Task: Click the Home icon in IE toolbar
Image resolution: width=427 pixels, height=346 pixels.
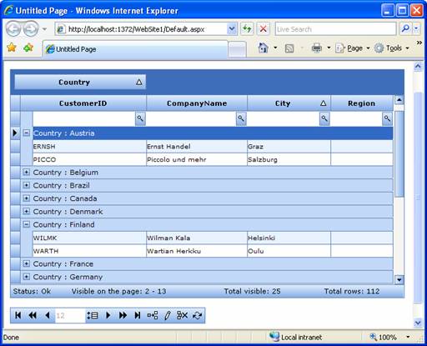Action: tap(263, 48)
